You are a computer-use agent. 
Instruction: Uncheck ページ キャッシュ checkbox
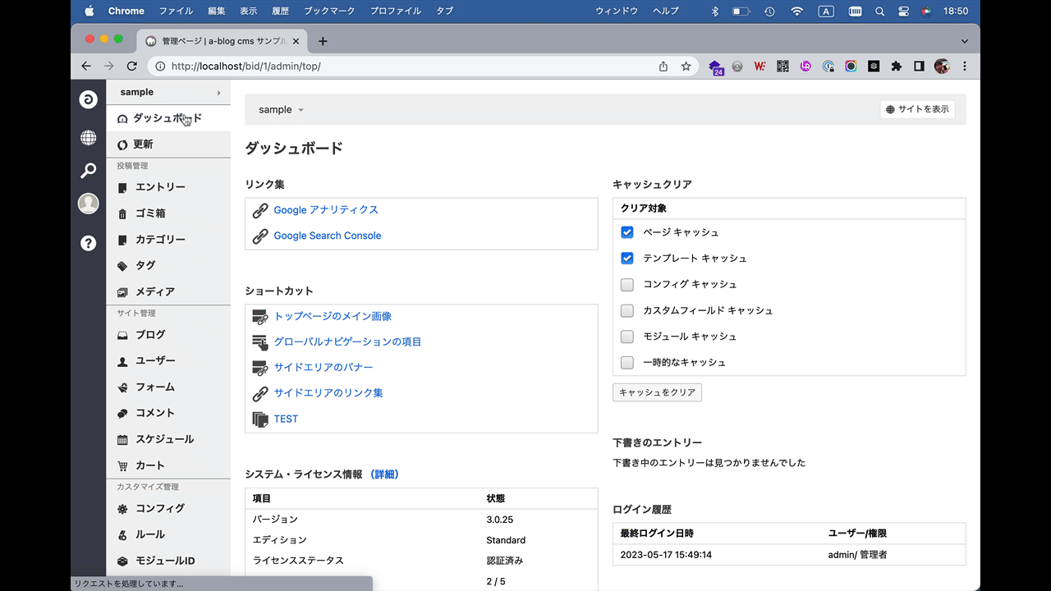[x=627, y=232]
